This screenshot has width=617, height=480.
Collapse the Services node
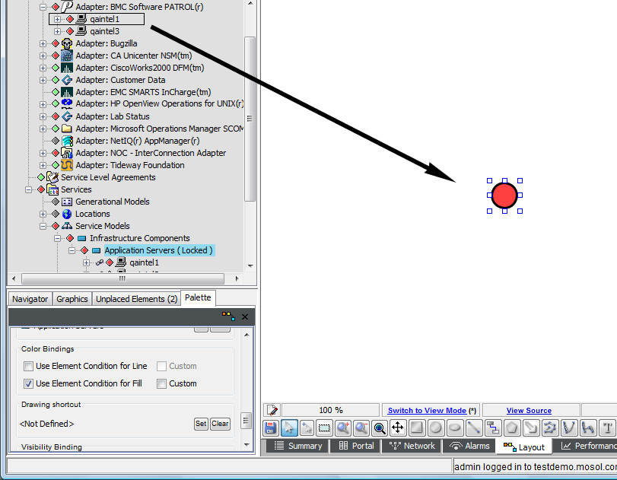click(28, 189)
